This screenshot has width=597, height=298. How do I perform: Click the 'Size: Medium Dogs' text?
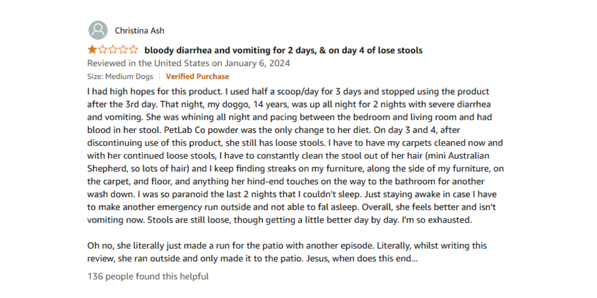pyautogui.click(x=119, y=76)
